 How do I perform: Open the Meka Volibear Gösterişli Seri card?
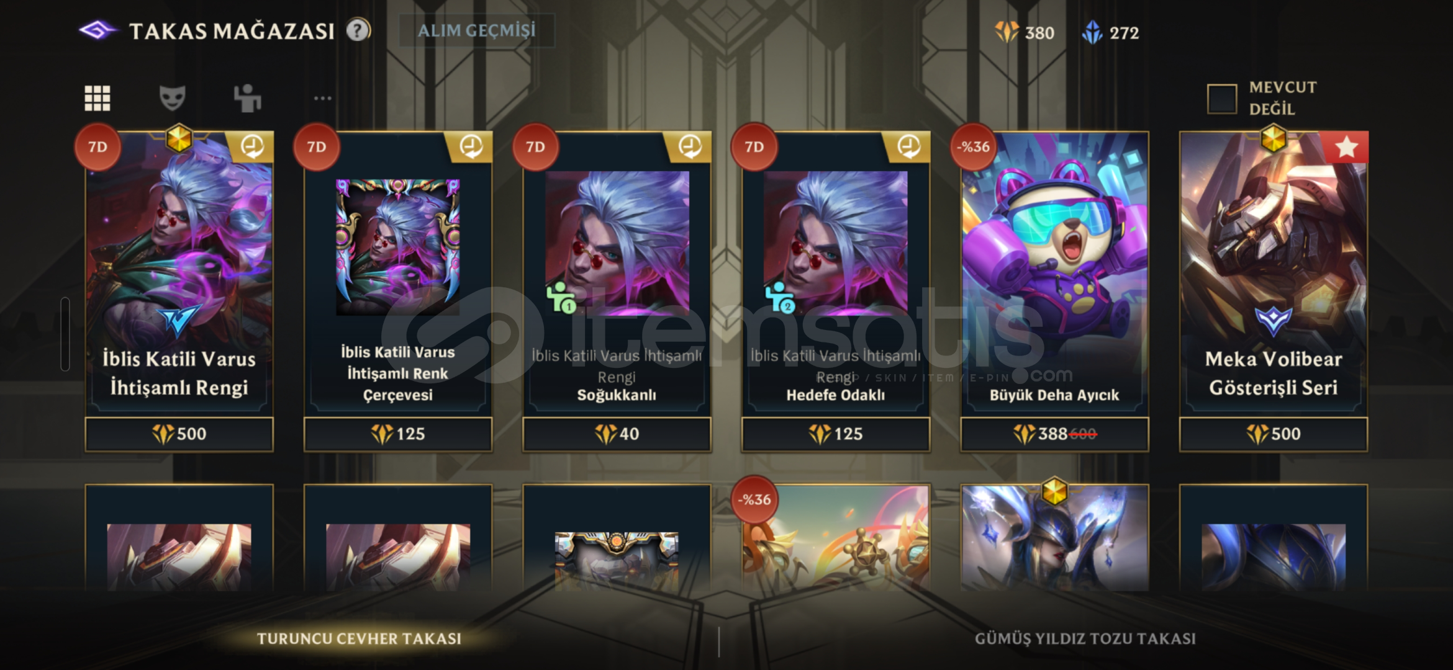[1274, 273]
